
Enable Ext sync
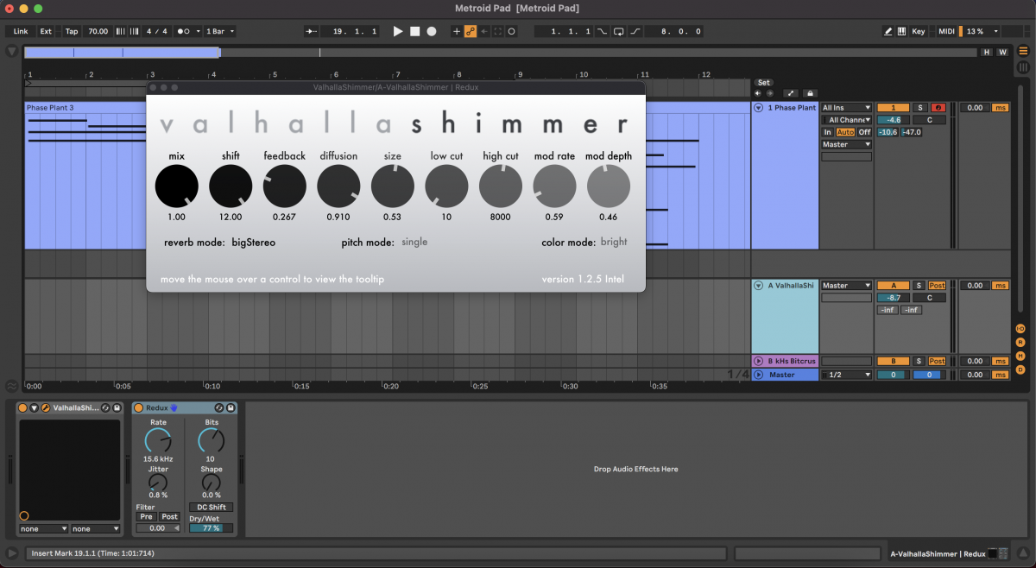[46, 31]
